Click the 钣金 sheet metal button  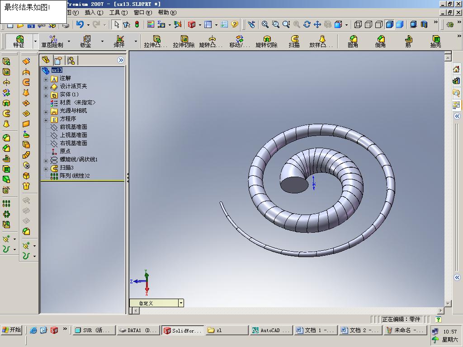86,41
